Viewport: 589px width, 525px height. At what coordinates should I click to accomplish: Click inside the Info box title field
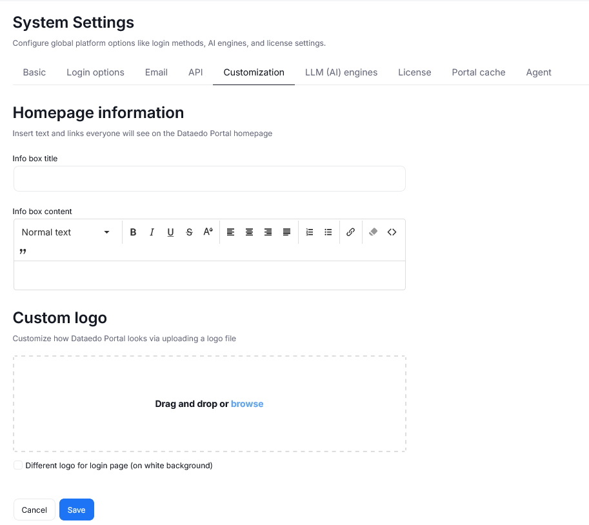coord(209,178)
